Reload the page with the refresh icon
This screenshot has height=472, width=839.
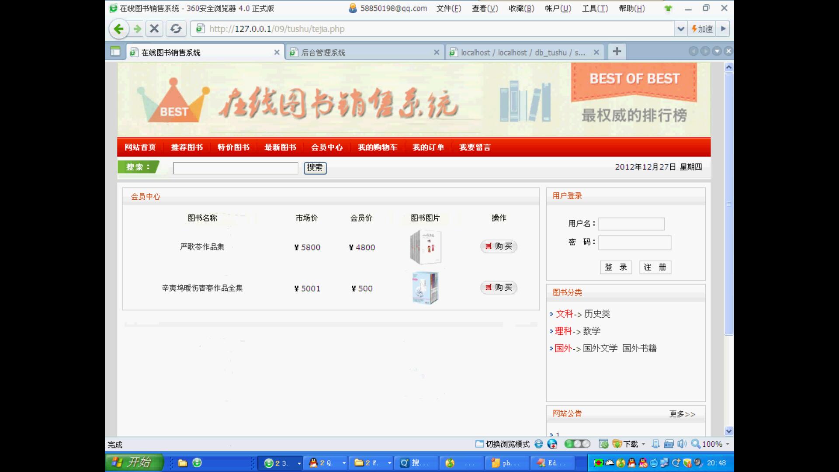click(176, 29)
